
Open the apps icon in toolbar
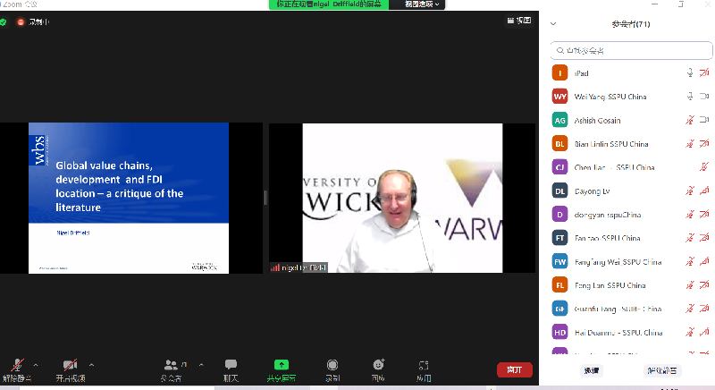[424, 365]
